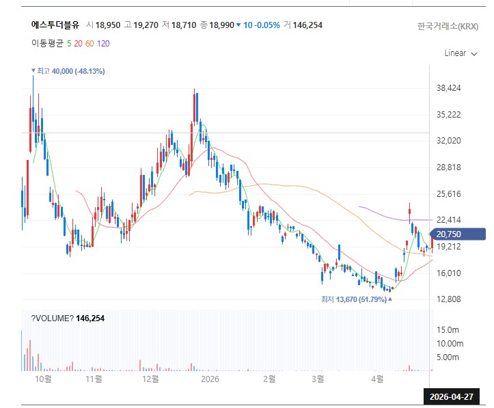Click the 12월 label on time axis
Screen dimensions: 494x408
click(x=150, y=379)
